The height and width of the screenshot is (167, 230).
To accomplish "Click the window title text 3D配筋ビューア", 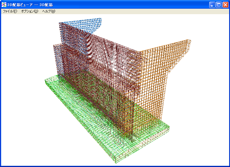I will tap(20, 5).
